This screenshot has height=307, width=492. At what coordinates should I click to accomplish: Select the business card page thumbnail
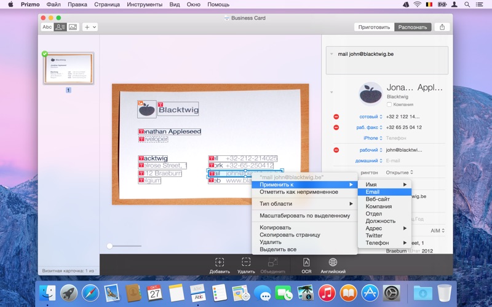point(68,69)
